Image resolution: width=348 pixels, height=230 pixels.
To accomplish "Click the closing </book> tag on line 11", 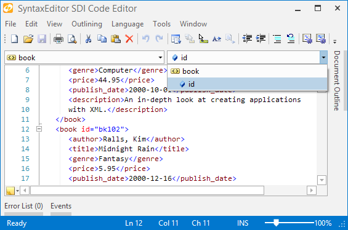I will click(70, 119).
